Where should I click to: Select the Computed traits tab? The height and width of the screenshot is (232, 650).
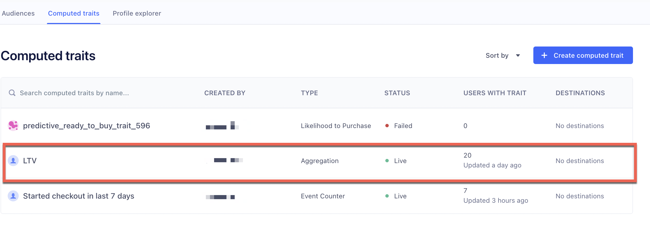[74, 13]
